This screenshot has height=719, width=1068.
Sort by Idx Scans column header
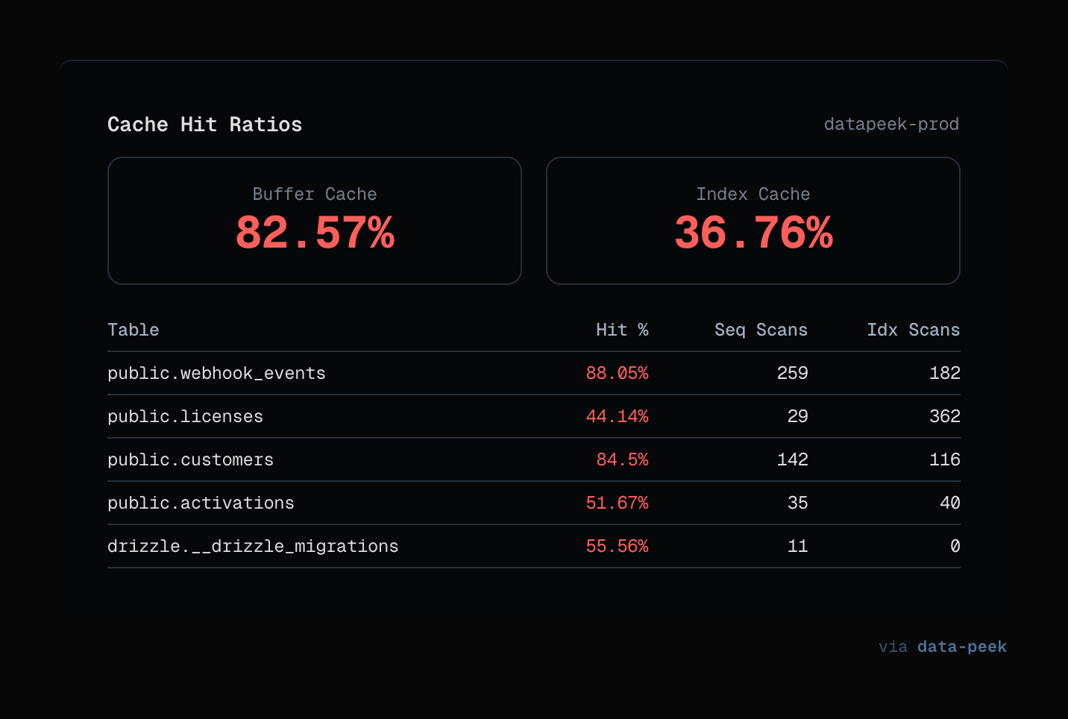913,330
